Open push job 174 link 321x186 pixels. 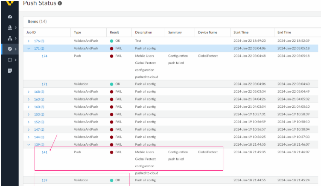tap(44, 56)
